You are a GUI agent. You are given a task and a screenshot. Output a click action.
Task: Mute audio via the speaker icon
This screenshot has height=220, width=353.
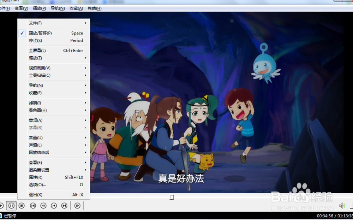coord(342,206)
